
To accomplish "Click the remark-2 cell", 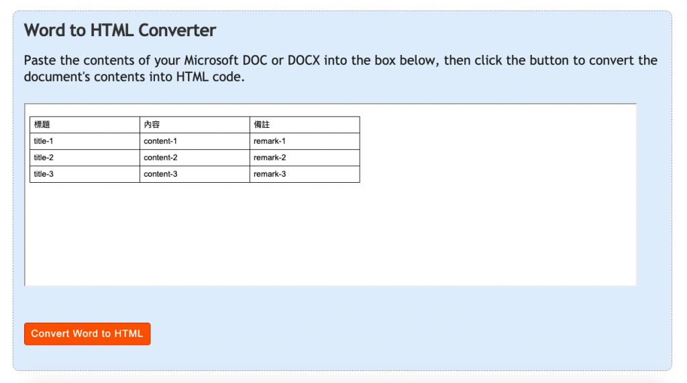I will click(305, 158).
